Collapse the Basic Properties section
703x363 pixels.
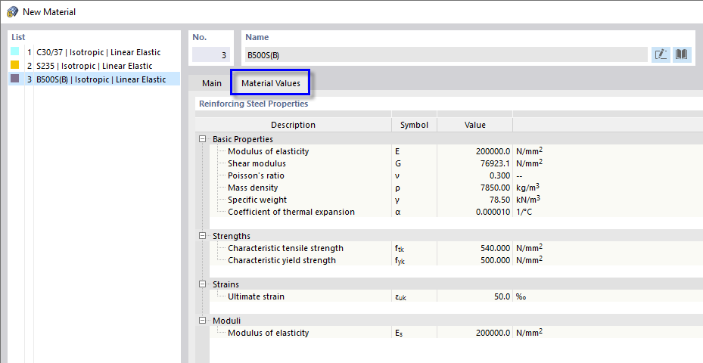coord(203,139)
